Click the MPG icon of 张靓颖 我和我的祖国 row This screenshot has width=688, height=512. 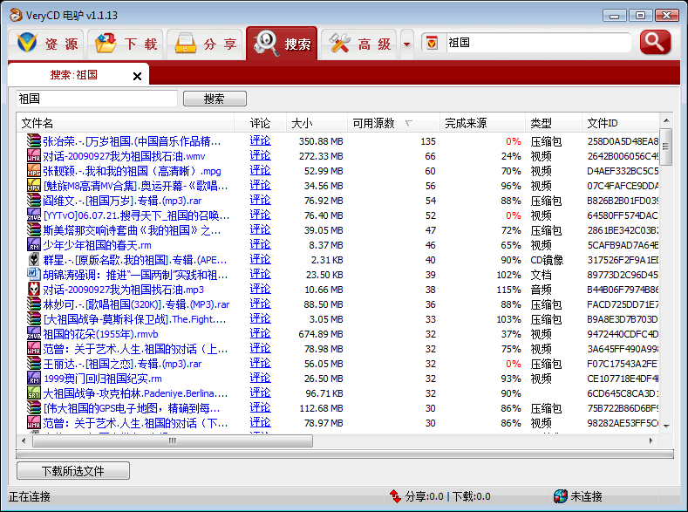click(x=34, y=171)
